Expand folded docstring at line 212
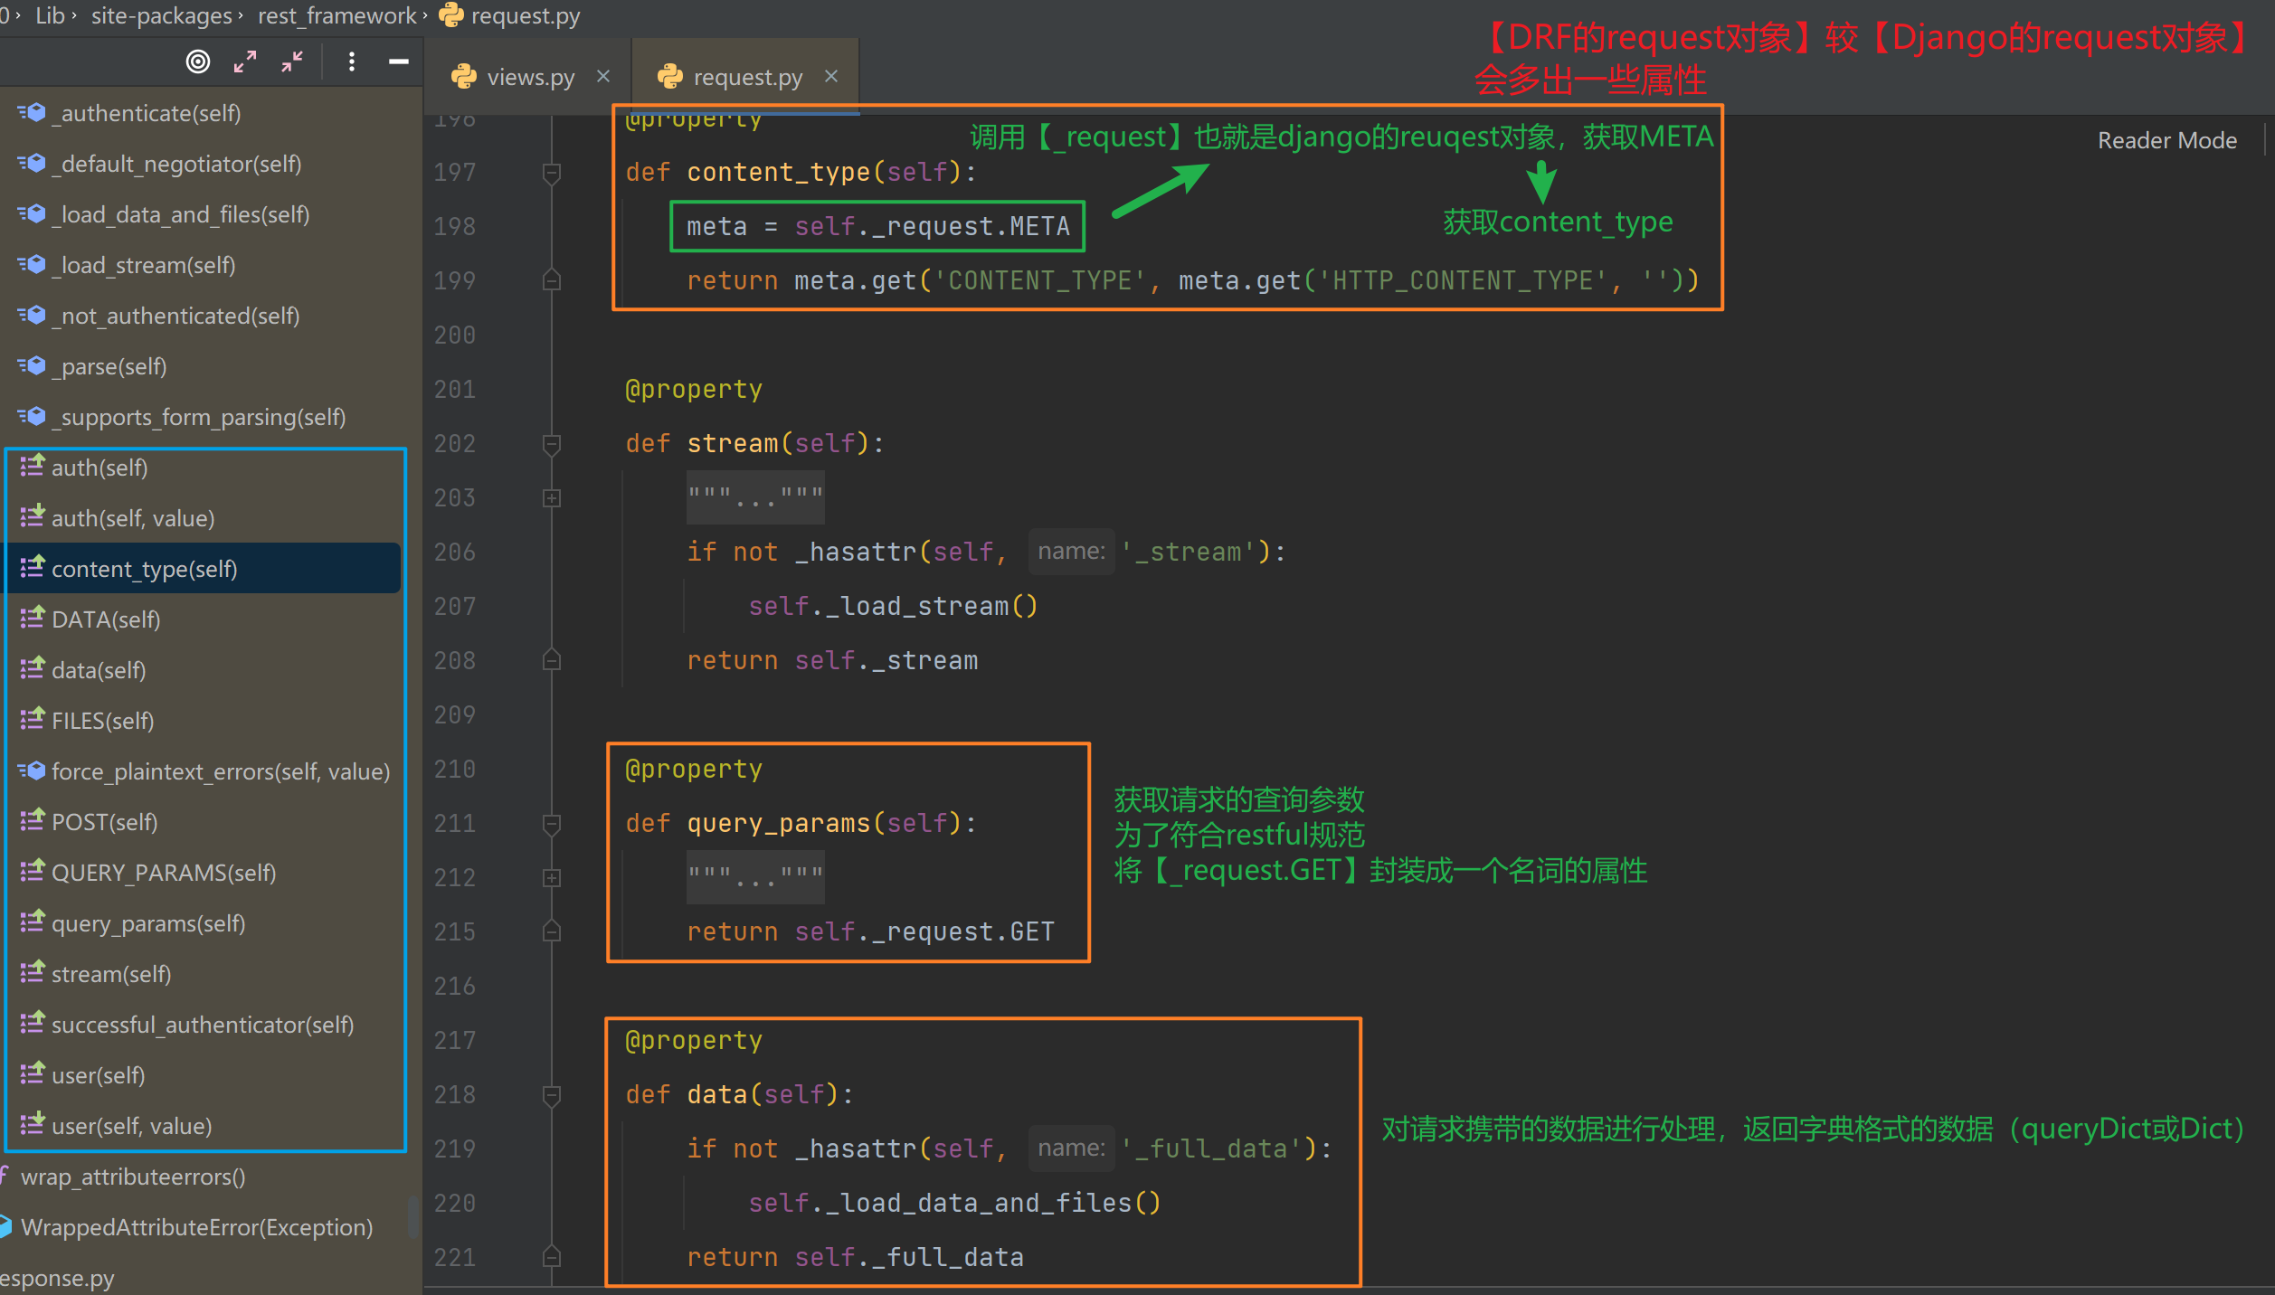The height and width of the screenshot is (1295, 2275). click(x=551, y=877)
